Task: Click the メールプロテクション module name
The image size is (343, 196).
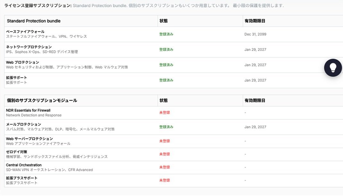Action: [23, 124]
